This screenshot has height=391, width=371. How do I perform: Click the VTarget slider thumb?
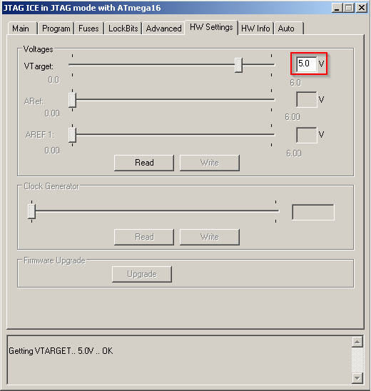point(238,65)
